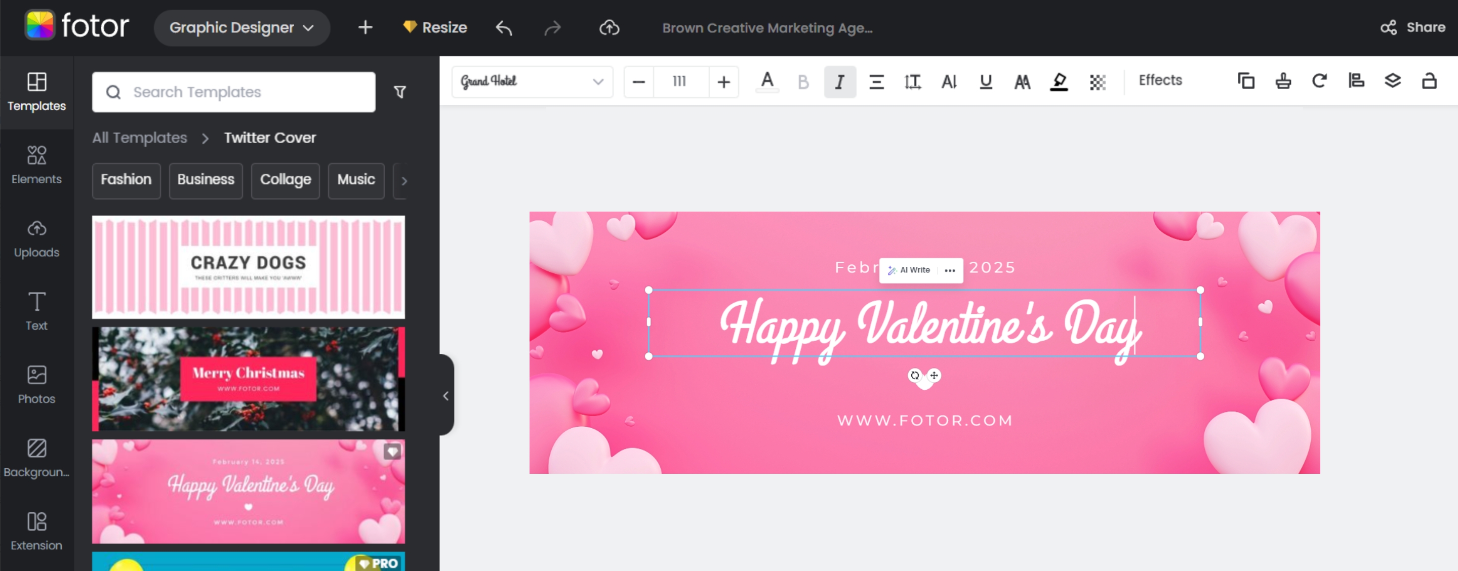The height and width of the screenshot is (571, 1458).
Task: Apply font color to the text
Action: click(x=767, y=81)
